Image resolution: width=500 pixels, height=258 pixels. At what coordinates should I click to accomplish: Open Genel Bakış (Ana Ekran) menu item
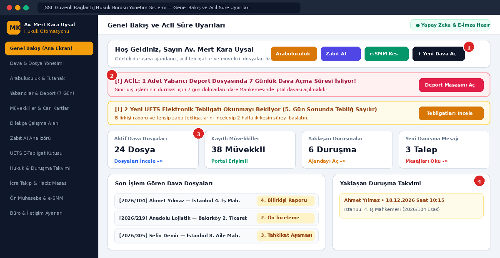point(49,48)
